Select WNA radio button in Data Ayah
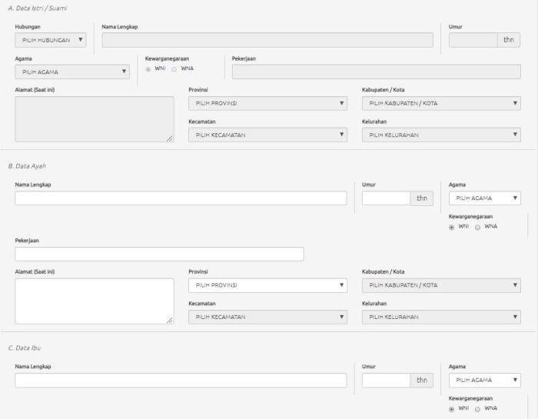Image resolution: width=538 pixels, height=419 pixels. [x=478, y=226]
